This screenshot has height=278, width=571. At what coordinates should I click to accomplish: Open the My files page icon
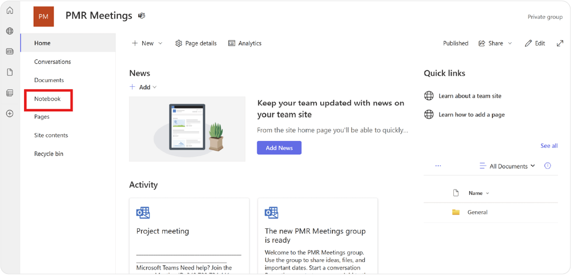click(x=10, y=72)
